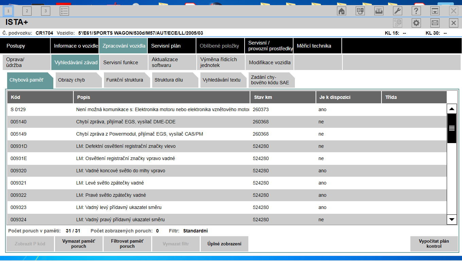Image resolution: width=462 pixels, height=261 pixels.
Task: Sort by Je k dispozici column header
Action: pos(349,97)
